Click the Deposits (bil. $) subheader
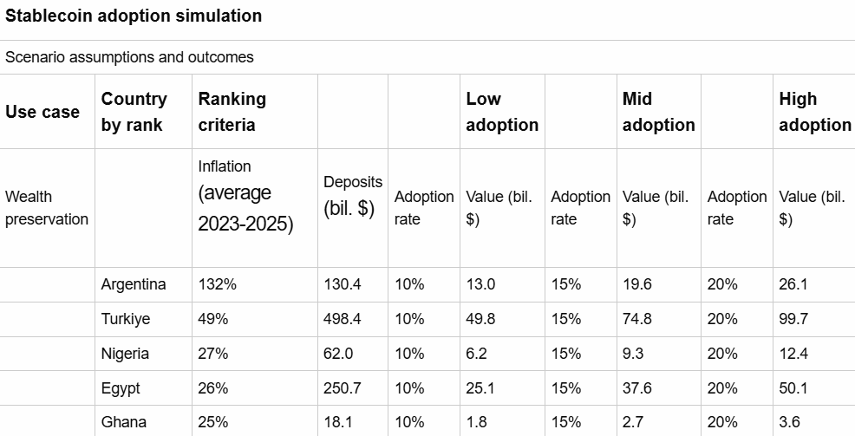 (x=352, y=196)
